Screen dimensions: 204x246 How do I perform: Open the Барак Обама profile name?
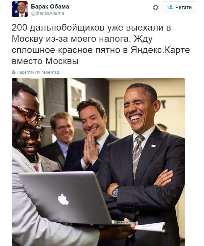point(50,7)
